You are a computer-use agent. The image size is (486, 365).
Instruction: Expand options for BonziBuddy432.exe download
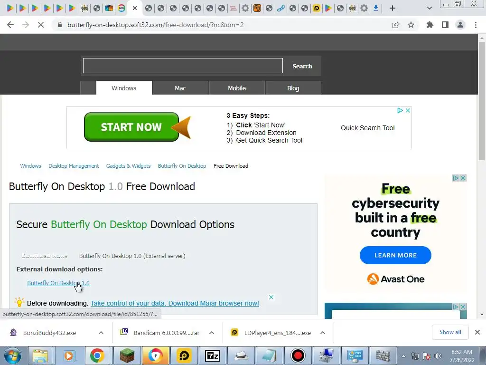click(101, 333)
